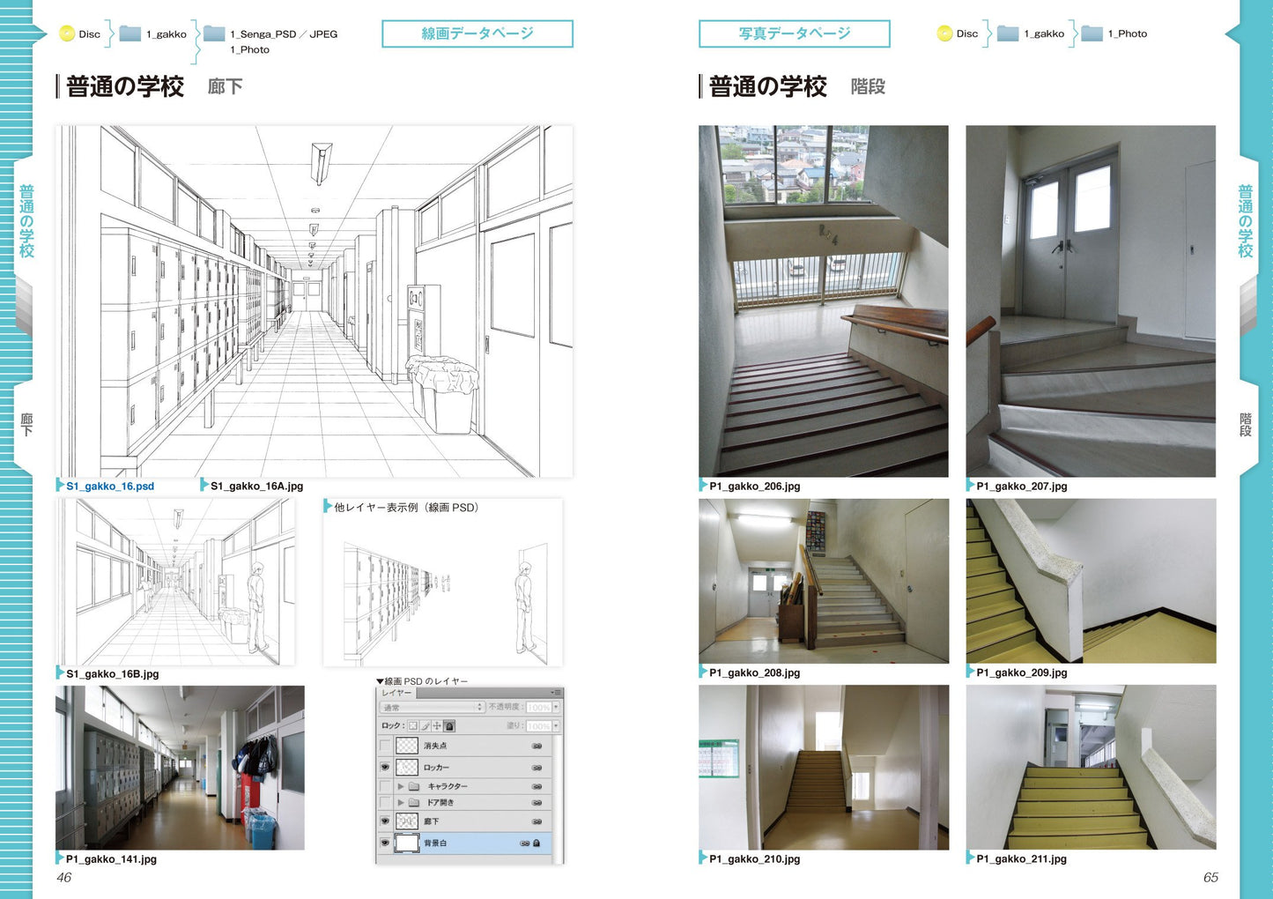Open the layers panel options menu icon
The image size is (1273, 899).
pos(555,693)
